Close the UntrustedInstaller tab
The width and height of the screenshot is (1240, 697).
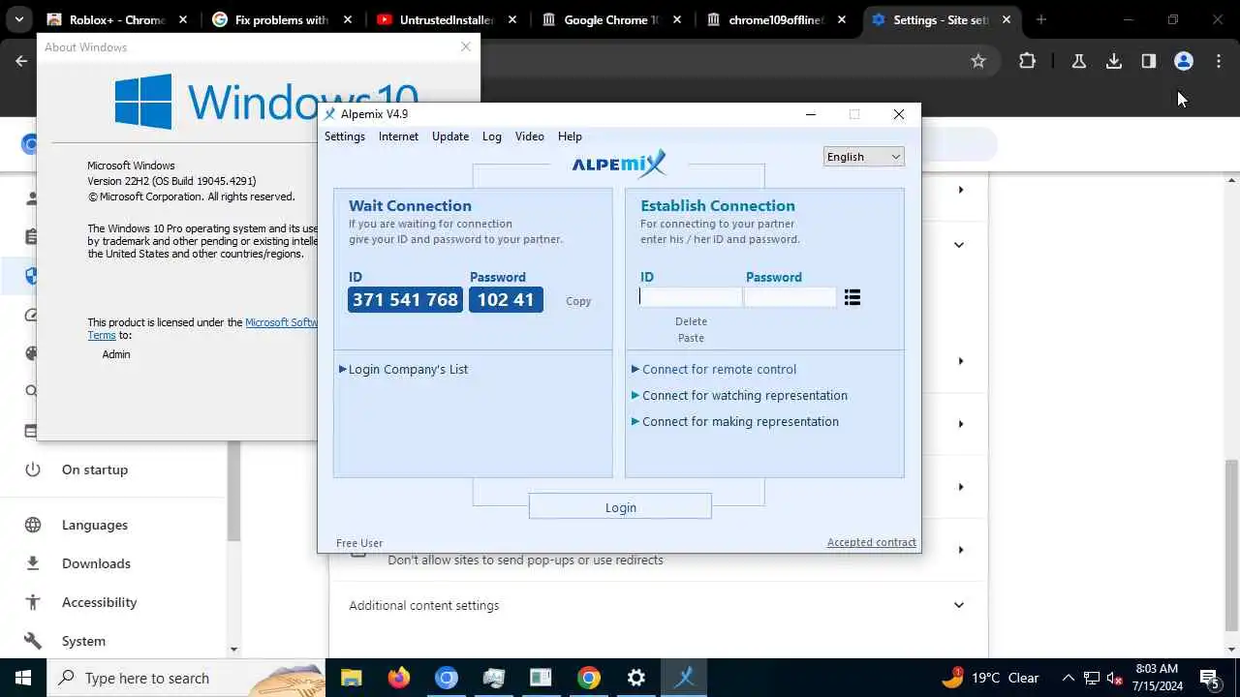tap(512, 19)
